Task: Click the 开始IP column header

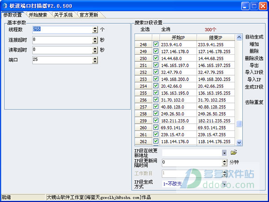Action: [x=178, y=37]
